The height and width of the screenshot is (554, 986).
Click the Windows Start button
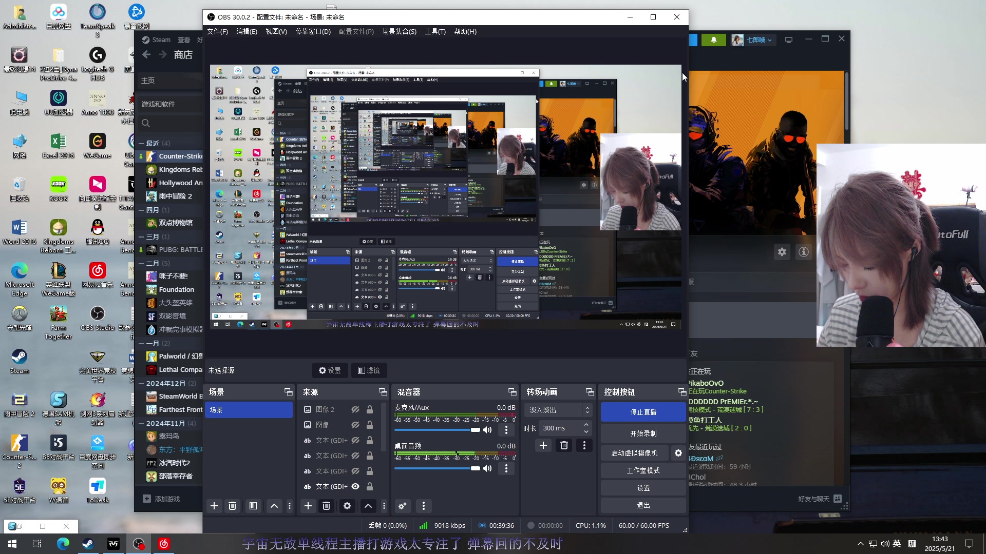click(x=12, y=544)
